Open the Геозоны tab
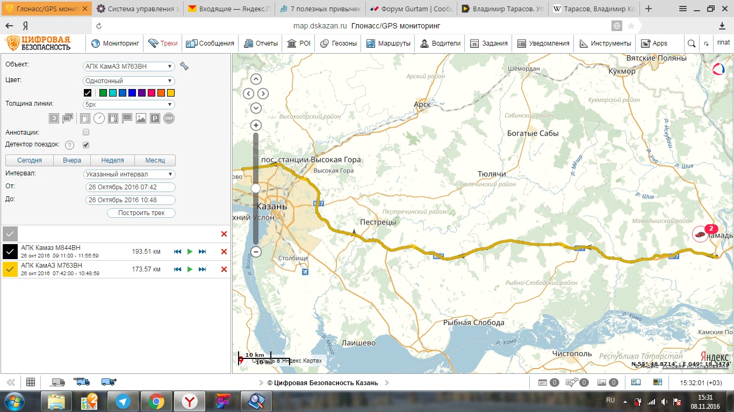This screenshot has height=412, width=734. 340,43
